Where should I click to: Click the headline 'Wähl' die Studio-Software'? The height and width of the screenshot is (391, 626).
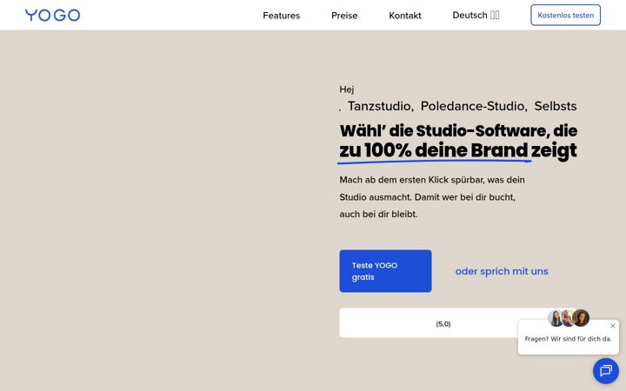click(458, 141)
